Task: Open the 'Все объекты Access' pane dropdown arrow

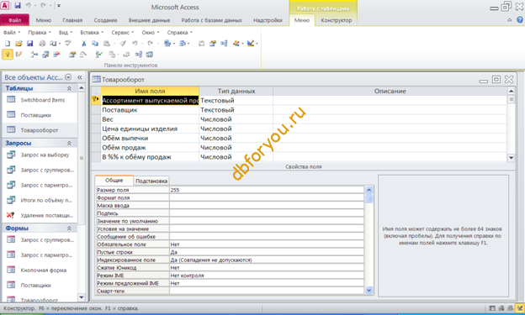Action: coord(68,77)
